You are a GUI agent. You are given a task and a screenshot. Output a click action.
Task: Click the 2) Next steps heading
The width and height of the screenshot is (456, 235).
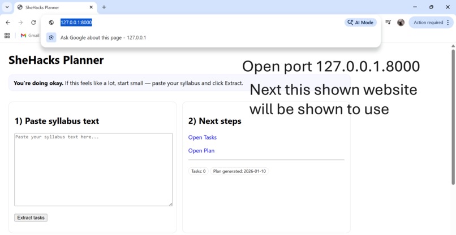pyautogui.click(x=214, y=121)
